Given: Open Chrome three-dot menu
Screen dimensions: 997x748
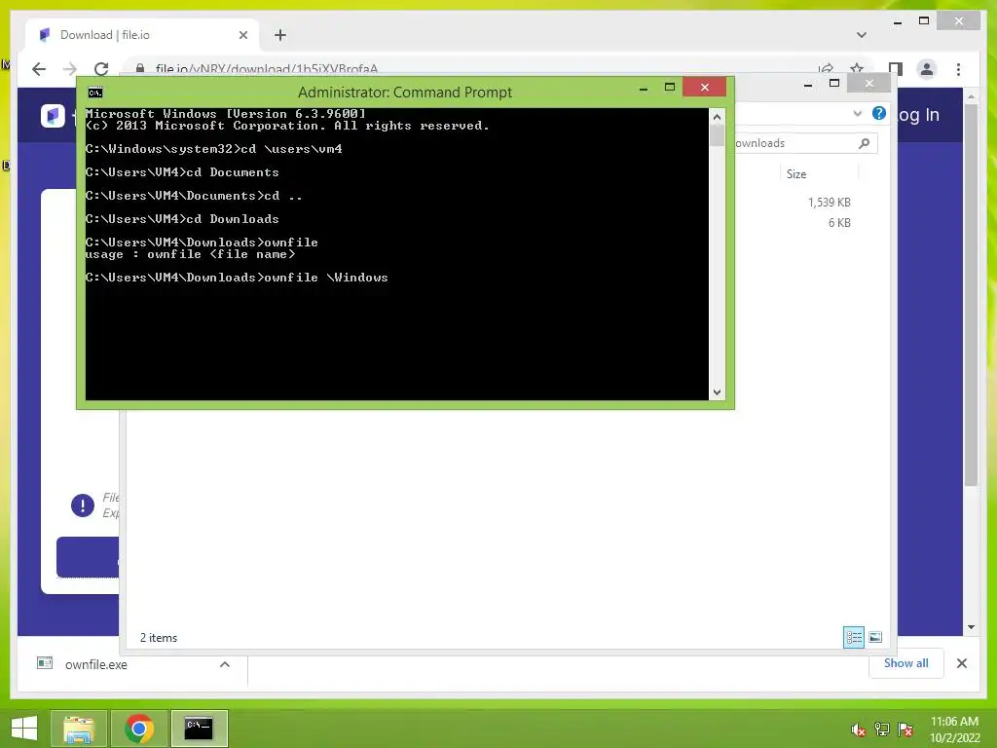Looking at the screenshot, I should (958, 69).
